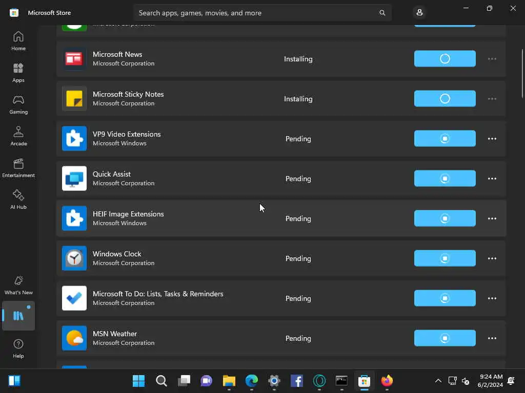
Task: Select the Library icon in sidebar
Action: tap(18, 316)
